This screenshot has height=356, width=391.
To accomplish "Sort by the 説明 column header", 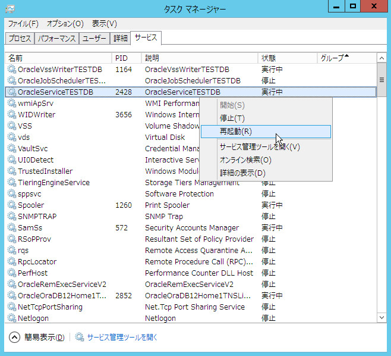I will 200,58.
